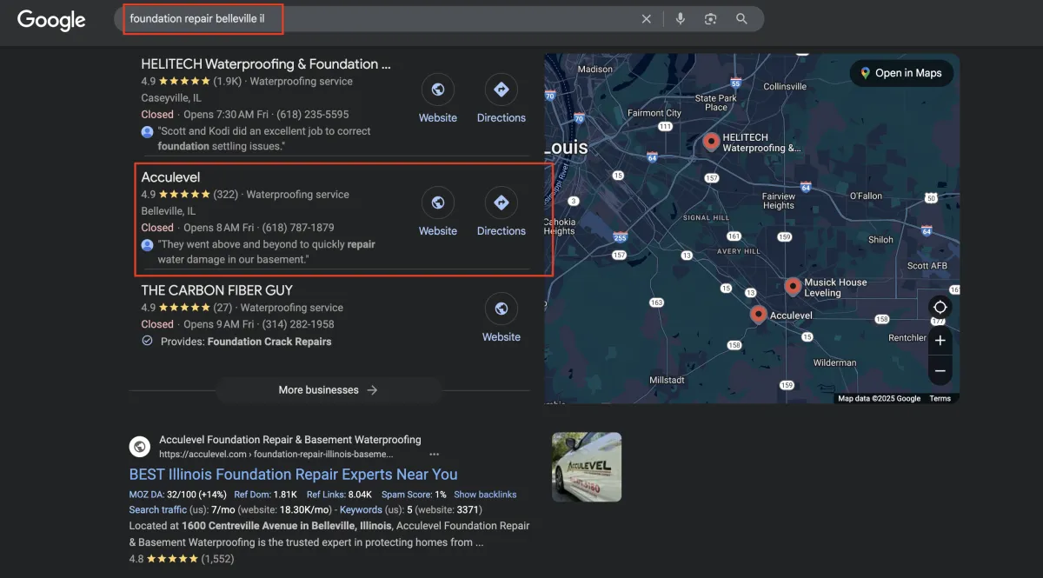Open the map in Google Maps
The width and height of the screenshot is (1043, 578).
901,73
